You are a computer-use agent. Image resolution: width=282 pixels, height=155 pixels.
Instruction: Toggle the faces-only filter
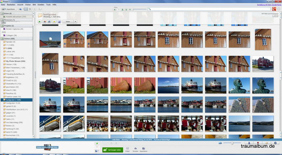(122, 10)
